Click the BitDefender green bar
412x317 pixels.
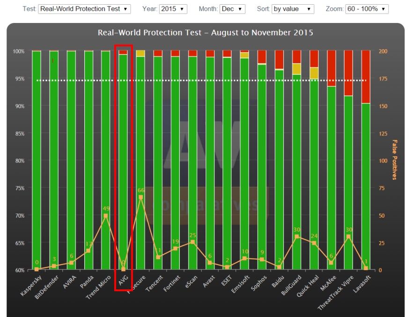(54, 160)
